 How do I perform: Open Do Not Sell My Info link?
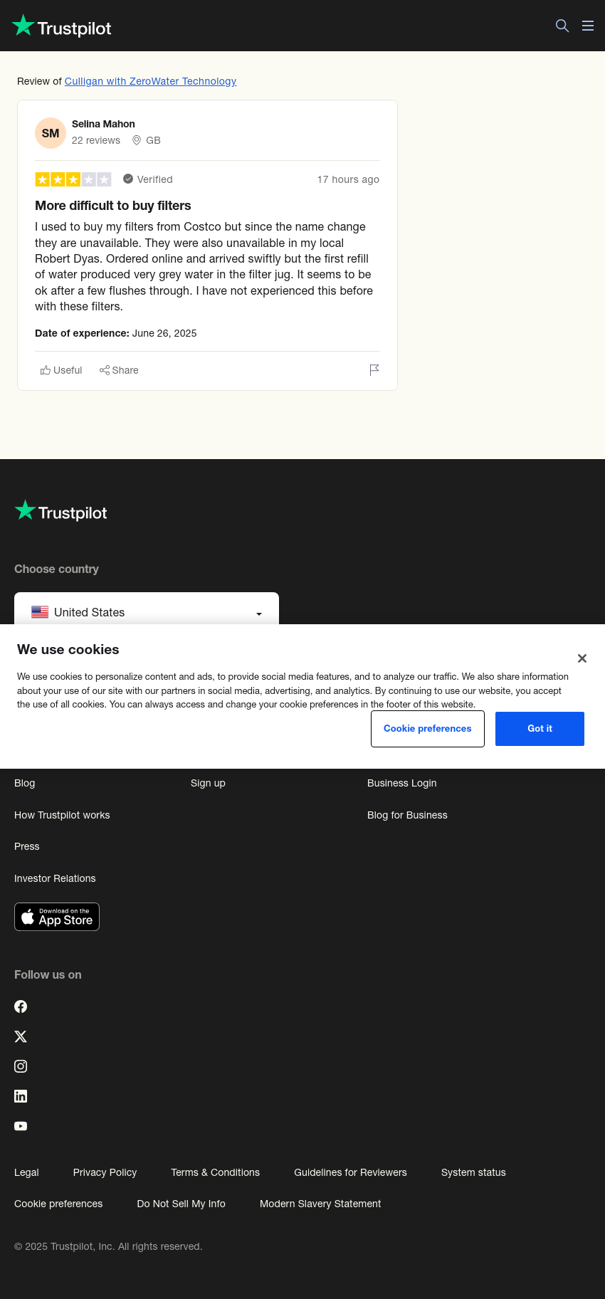tap(181, 1204)
